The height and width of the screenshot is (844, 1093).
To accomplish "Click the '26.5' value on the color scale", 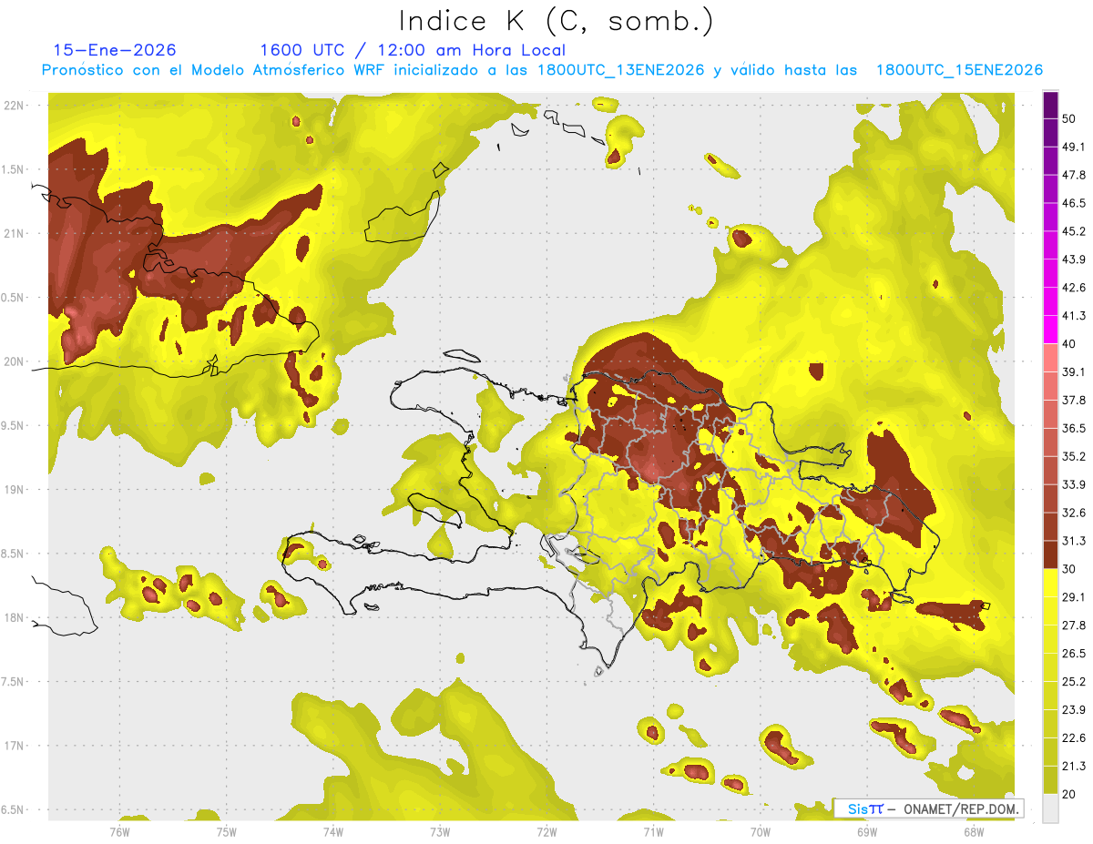I will pos(1073,654).
